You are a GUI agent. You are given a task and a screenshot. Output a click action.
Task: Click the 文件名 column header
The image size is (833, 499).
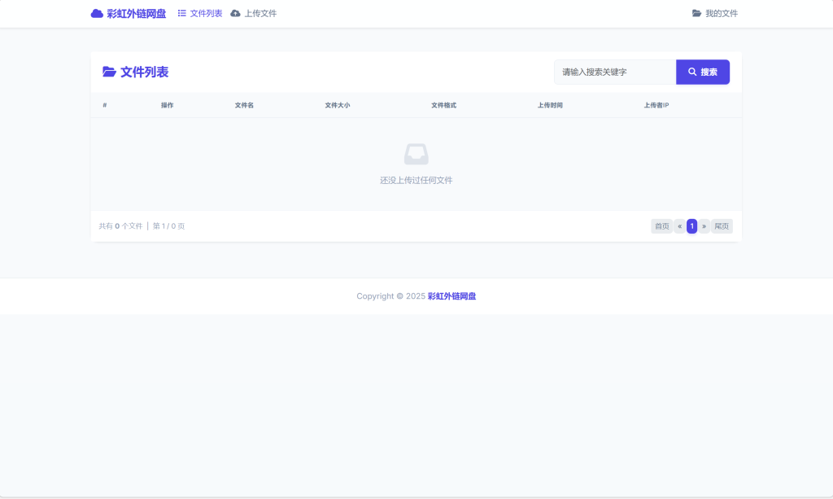244,106
